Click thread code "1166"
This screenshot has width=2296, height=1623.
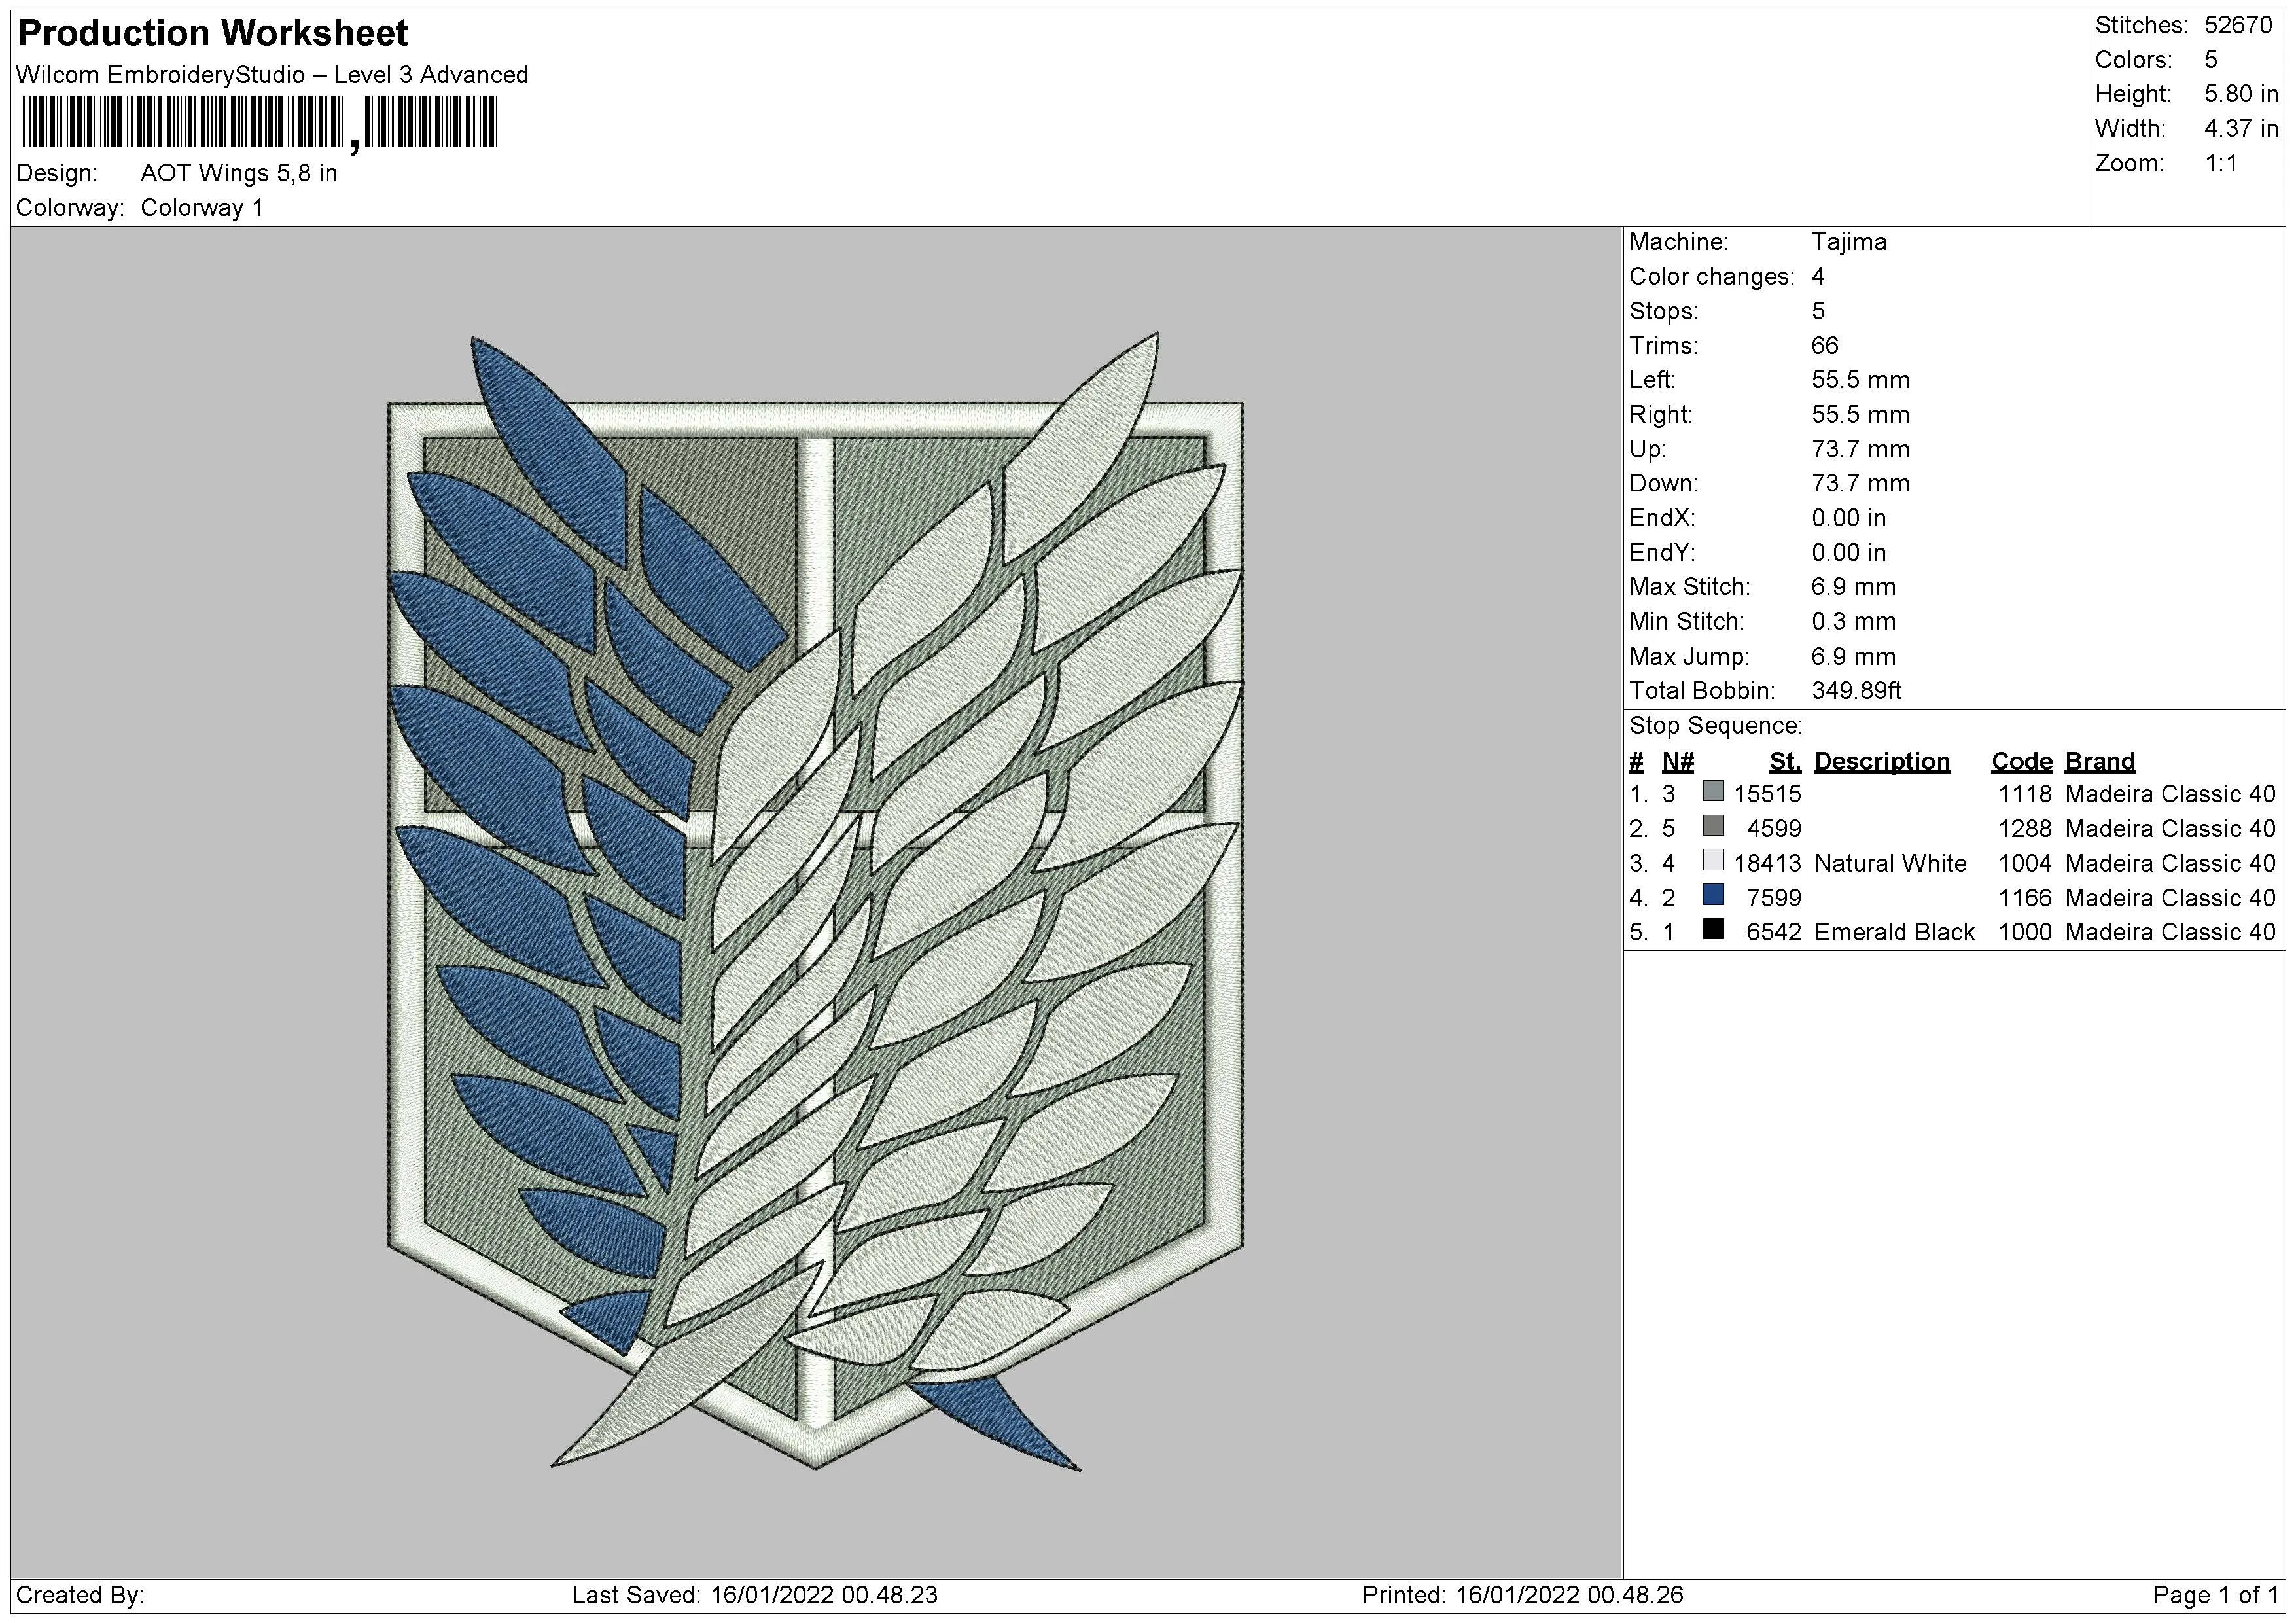pos(2025,898)
